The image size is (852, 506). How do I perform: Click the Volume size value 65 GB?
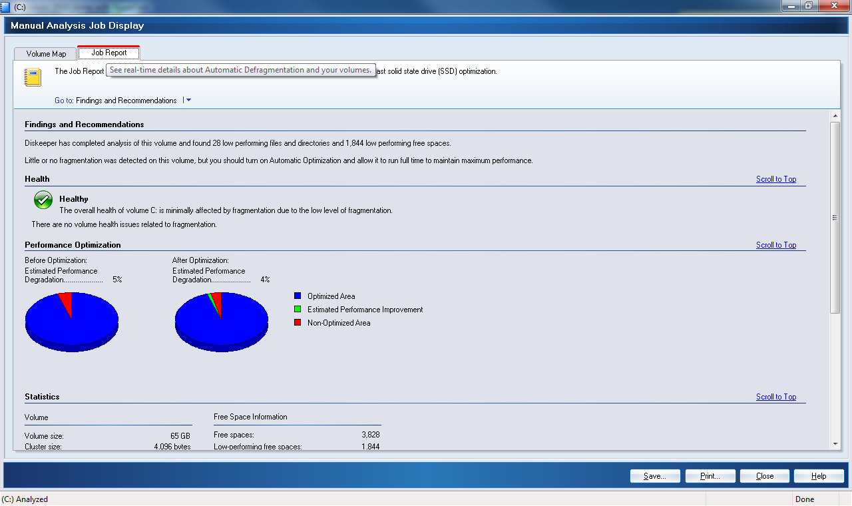point(180,436)
